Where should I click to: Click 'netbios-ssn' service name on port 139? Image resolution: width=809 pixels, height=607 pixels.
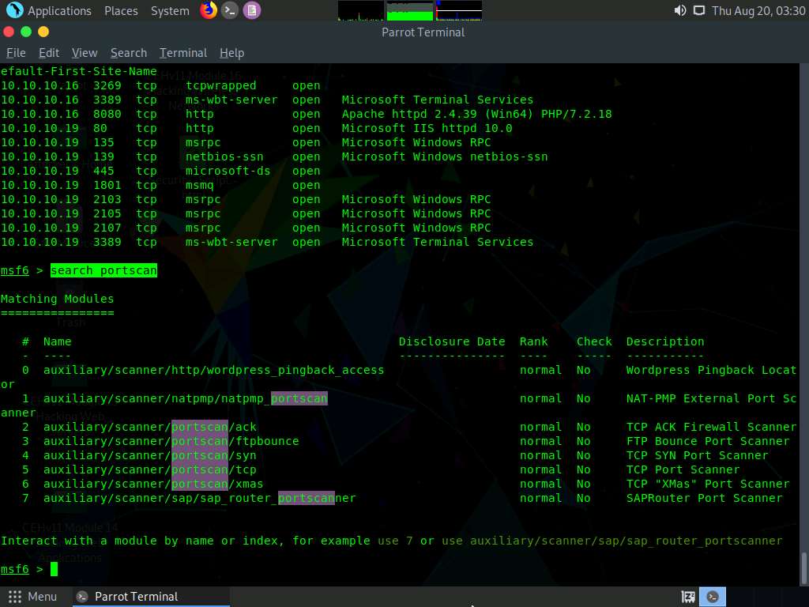click(224, 157)
